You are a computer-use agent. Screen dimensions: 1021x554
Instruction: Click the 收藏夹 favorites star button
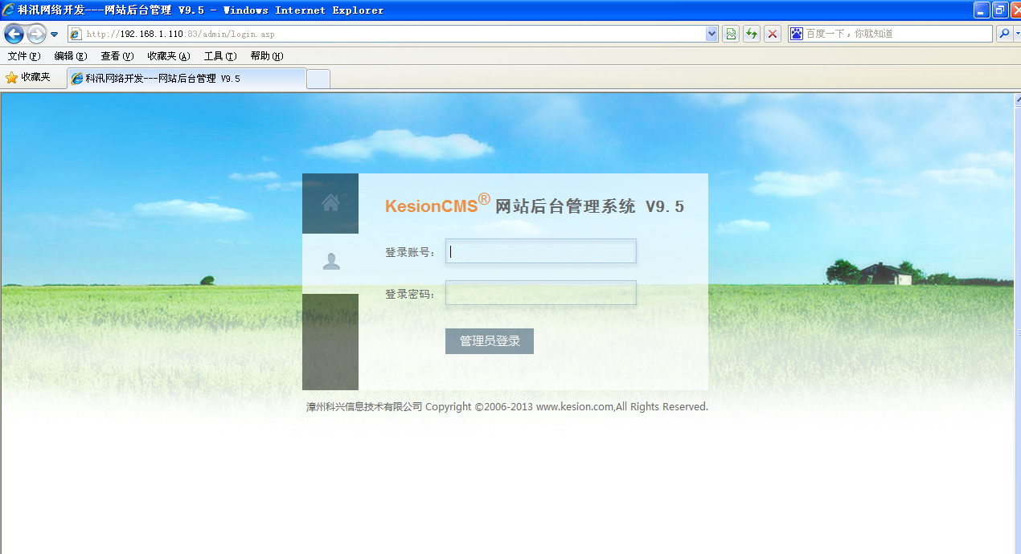(28, 78)
